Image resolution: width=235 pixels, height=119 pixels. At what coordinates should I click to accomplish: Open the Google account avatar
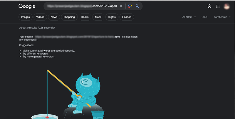click(226, 6)
